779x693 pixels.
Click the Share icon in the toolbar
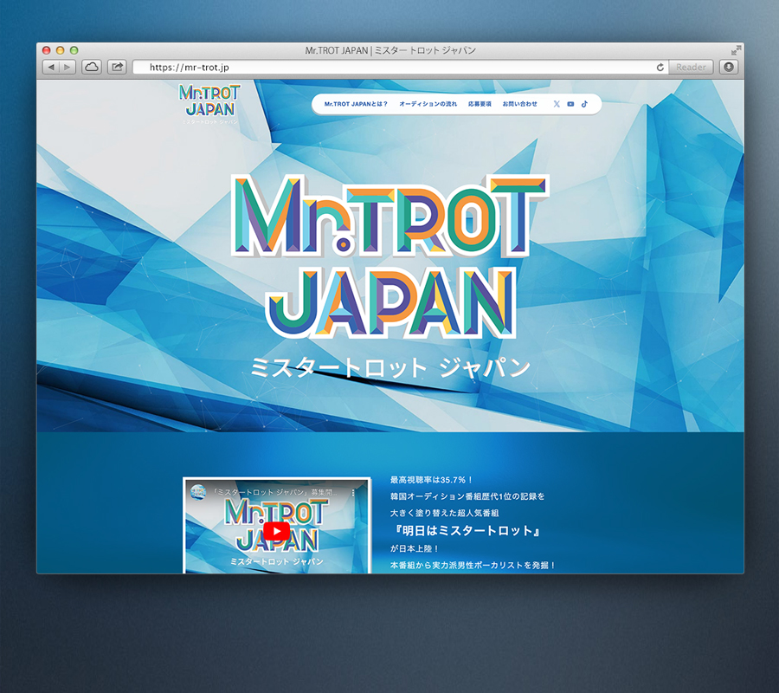117,67
